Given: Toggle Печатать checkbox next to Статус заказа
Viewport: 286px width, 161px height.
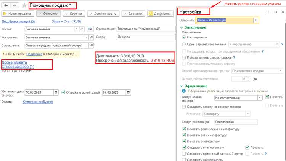Looking at the screenshot, I should (267, 97).
